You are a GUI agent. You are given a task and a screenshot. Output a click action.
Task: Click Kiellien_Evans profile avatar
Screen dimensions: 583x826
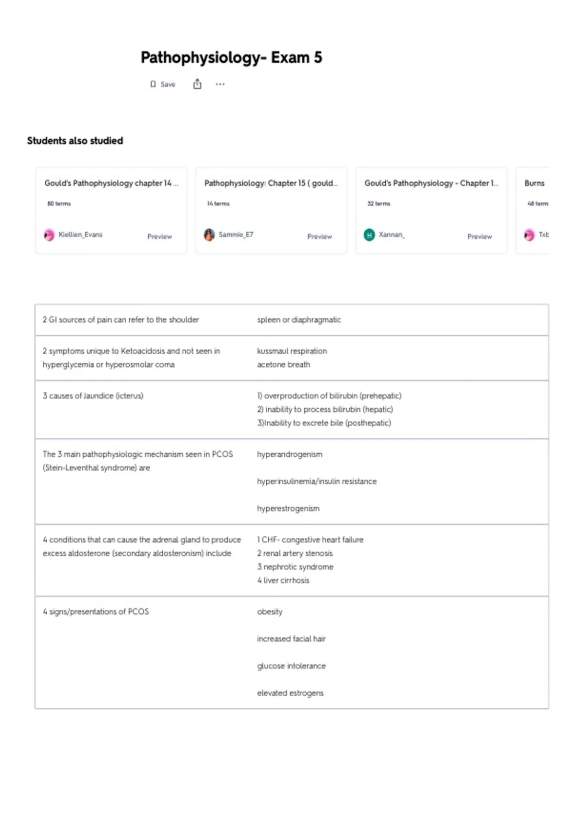(49, 235)
